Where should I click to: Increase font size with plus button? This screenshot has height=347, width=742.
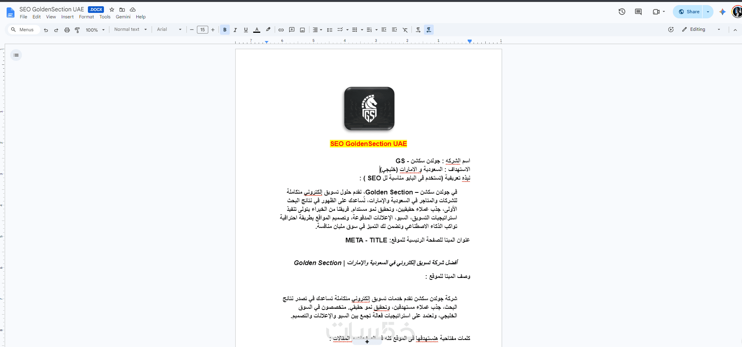click(213, 30)
